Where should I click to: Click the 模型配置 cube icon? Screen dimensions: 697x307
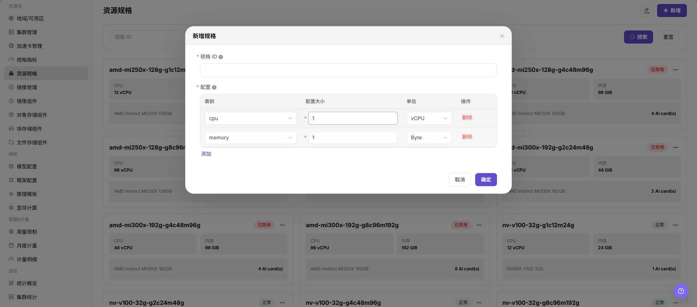[x=11, y=166]
